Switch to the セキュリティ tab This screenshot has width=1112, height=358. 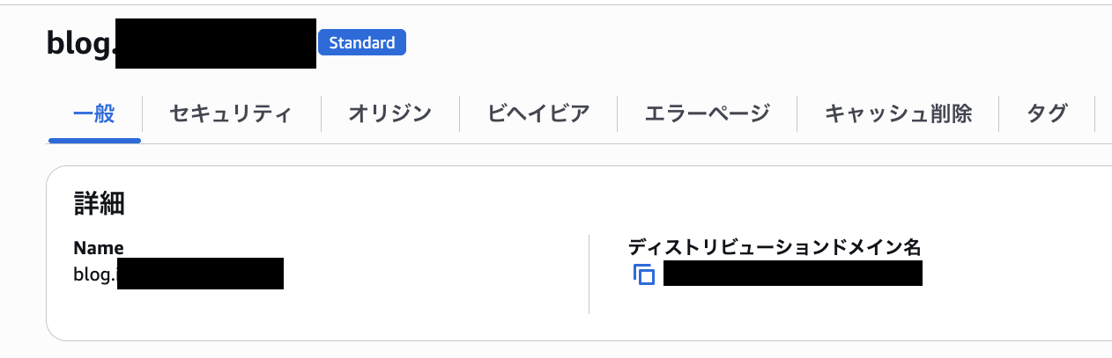[231, 113]
